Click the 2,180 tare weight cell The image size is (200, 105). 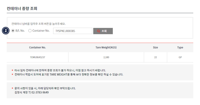tap(106, 57)
